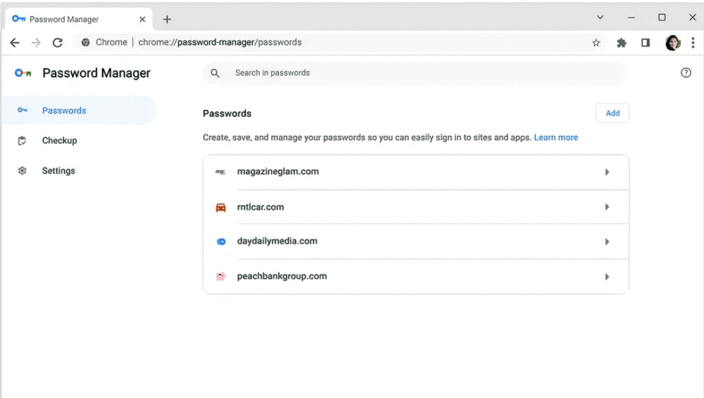Select the Password Manager browser tab
The image size is (704, 398).
79,20
